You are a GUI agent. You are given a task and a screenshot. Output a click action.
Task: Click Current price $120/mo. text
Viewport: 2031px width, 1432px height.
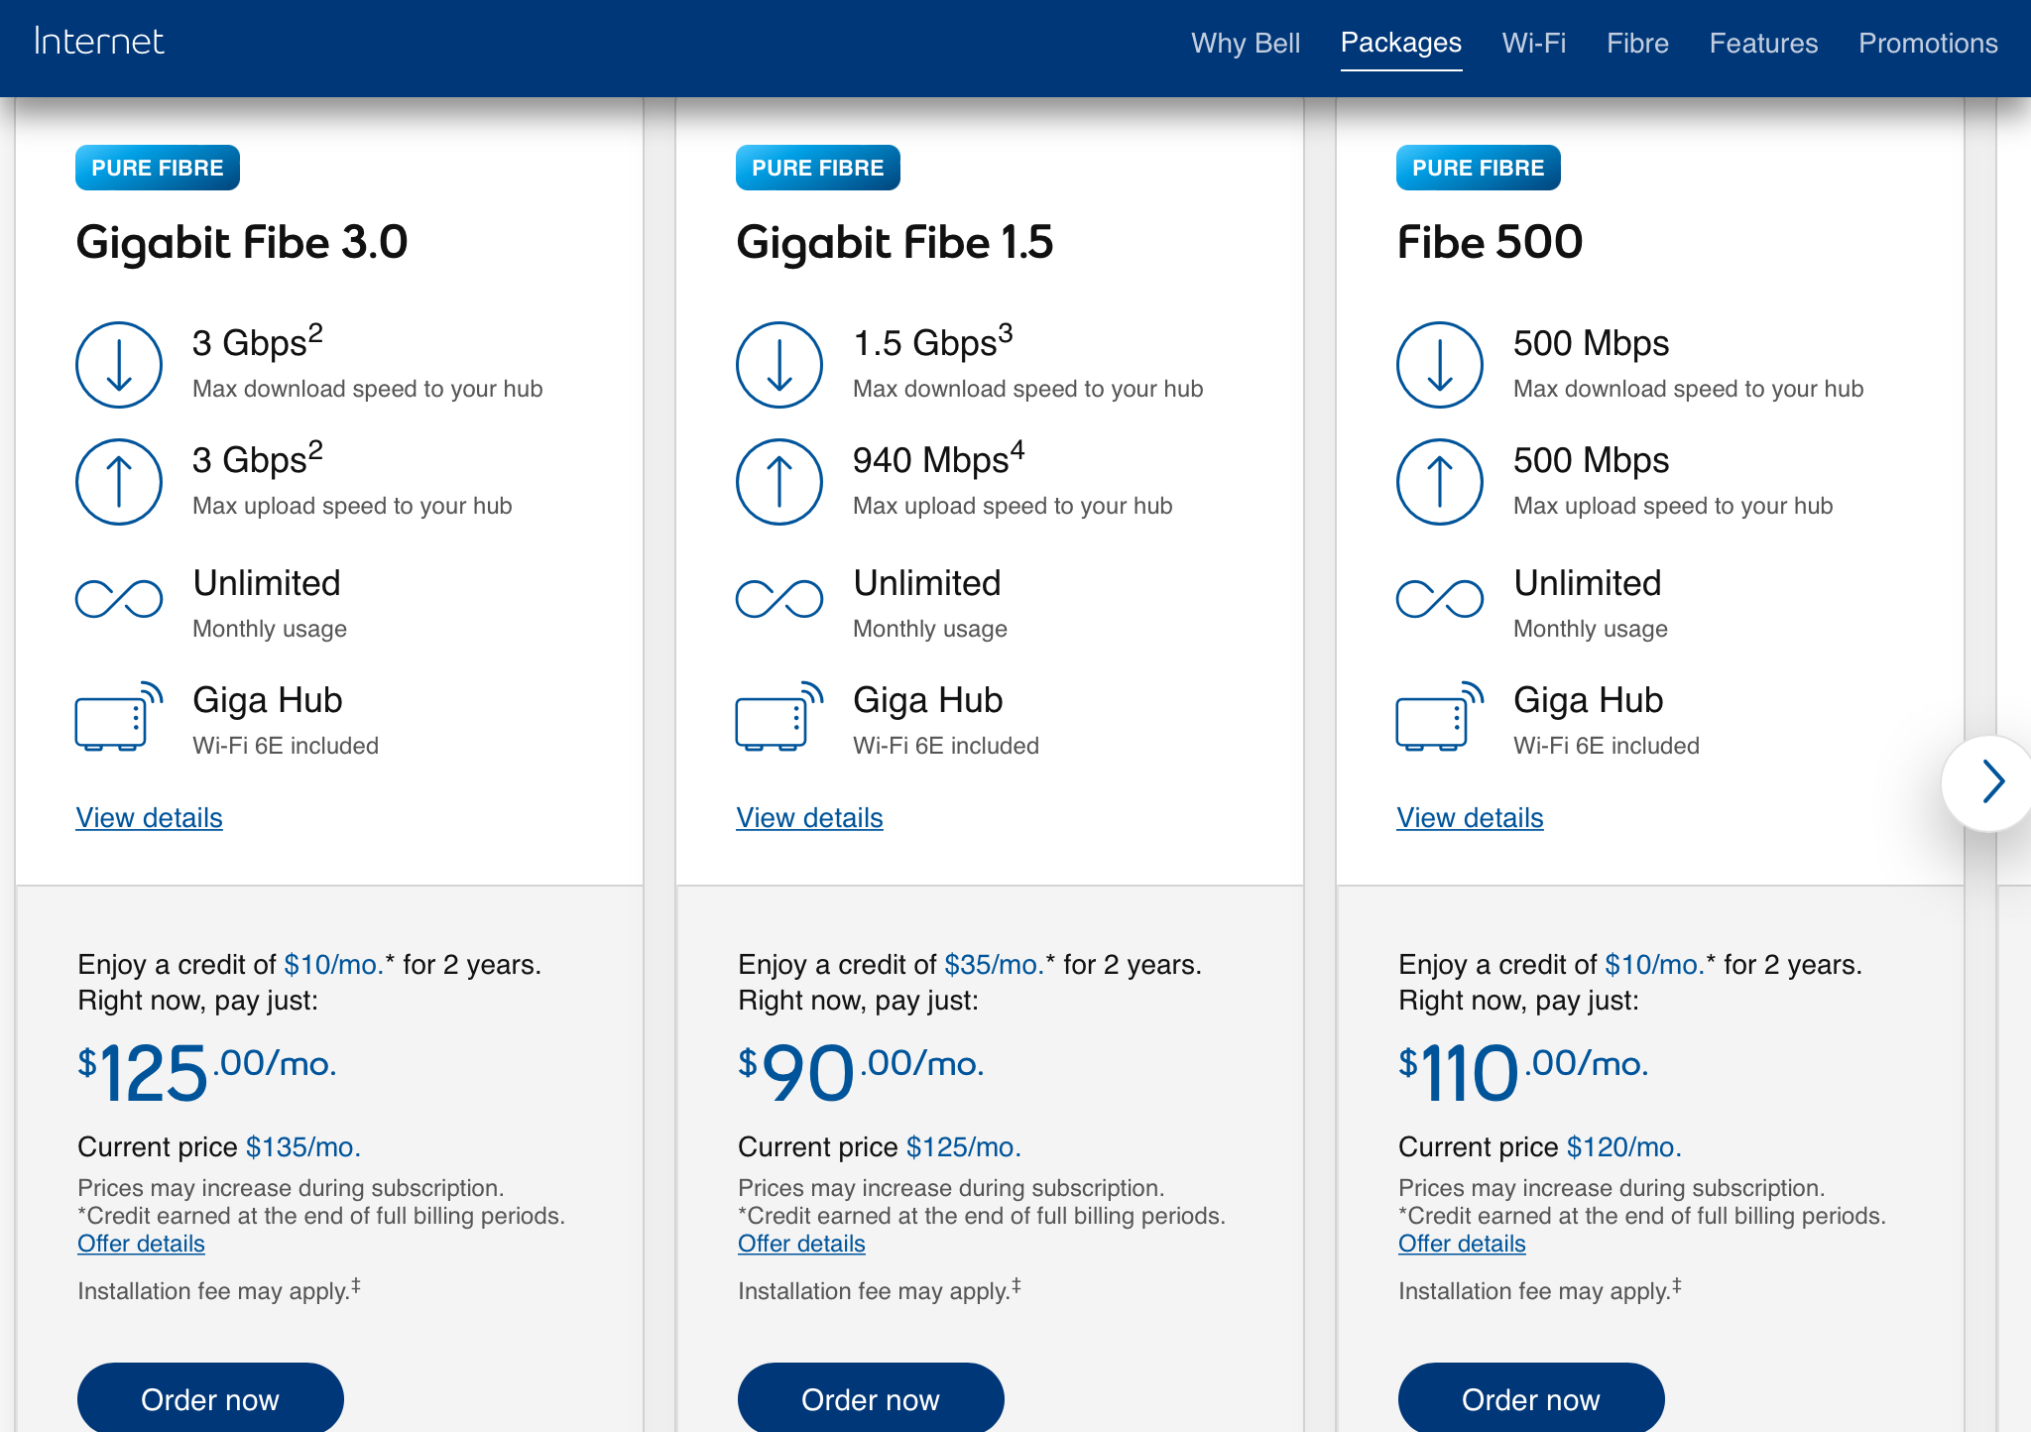click(x=1540, y=1147)
